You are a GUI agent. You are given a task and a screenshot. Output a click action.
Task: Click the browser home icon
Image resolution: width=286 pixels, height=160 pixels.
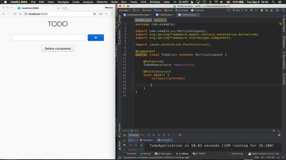[x=20, y=14]
